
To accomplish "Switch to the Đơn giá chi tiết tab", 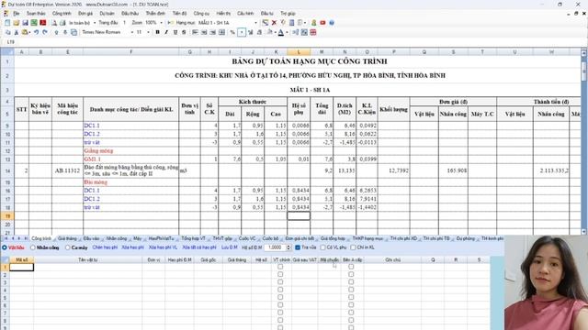I will 300,238.
